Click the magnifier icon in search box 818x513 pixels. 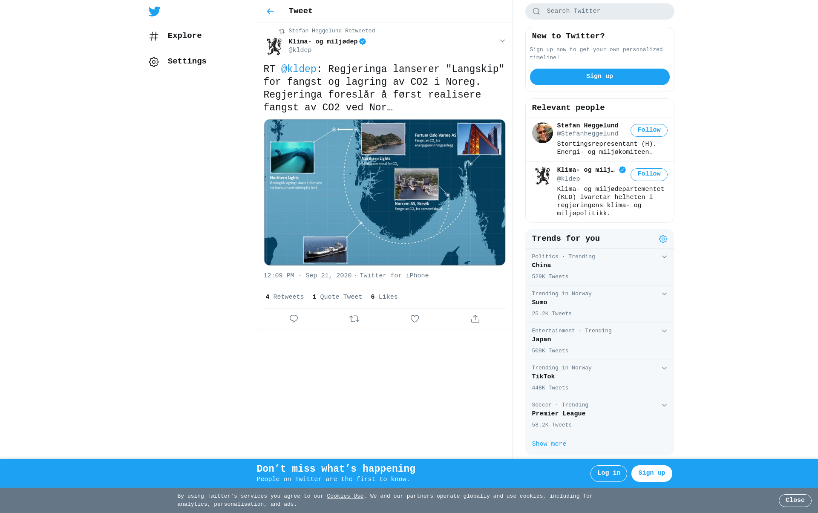pyautogui.click(x=536, y=12)
